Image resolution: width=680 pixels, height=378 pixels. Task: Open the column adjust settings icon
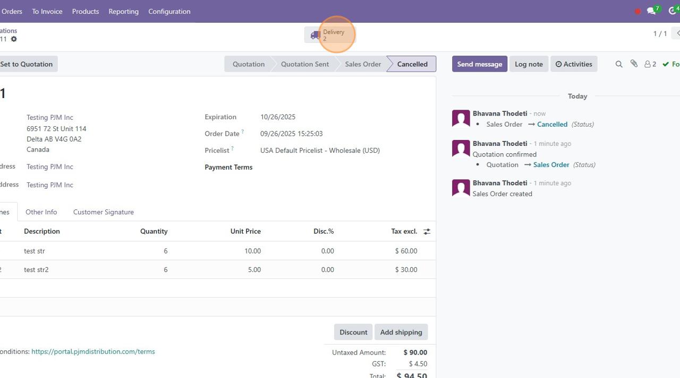(x=427, y=232)
